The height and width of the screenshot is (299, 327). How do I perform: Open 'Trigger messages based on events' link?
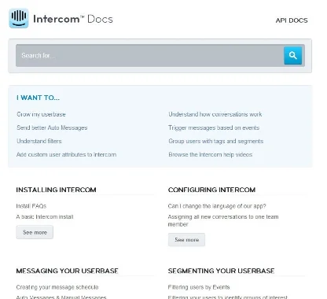(x=214, y=127)
